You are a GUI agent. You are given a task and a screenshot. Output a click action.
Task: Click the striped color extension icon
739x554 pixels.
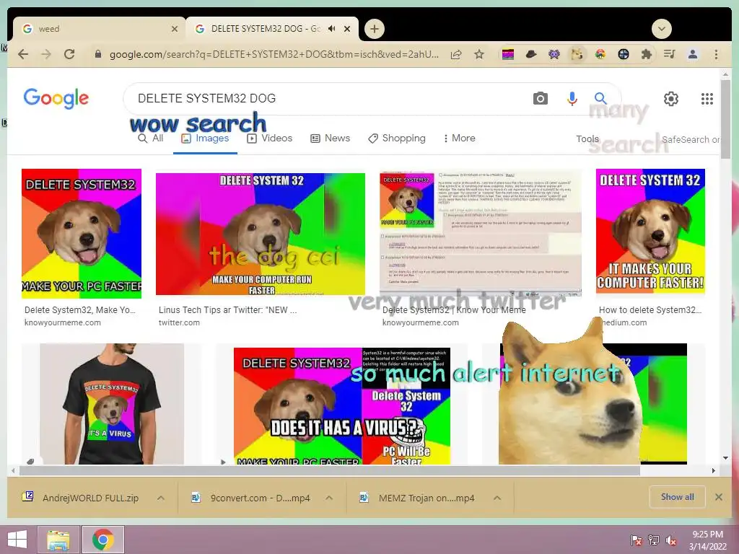click(x=508, y=55)
